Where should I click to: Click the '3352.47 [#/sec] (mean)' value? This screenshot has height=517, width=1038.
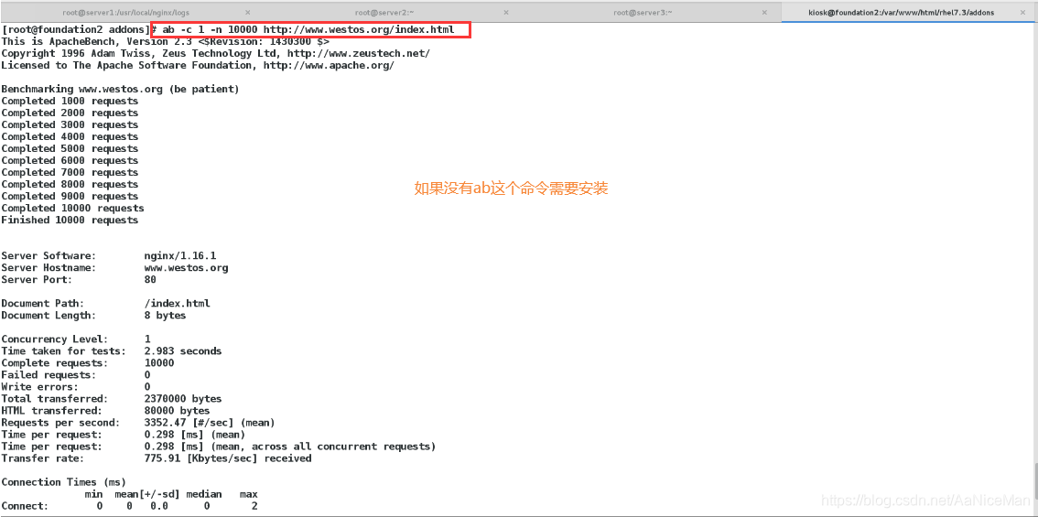coord(210,423)
